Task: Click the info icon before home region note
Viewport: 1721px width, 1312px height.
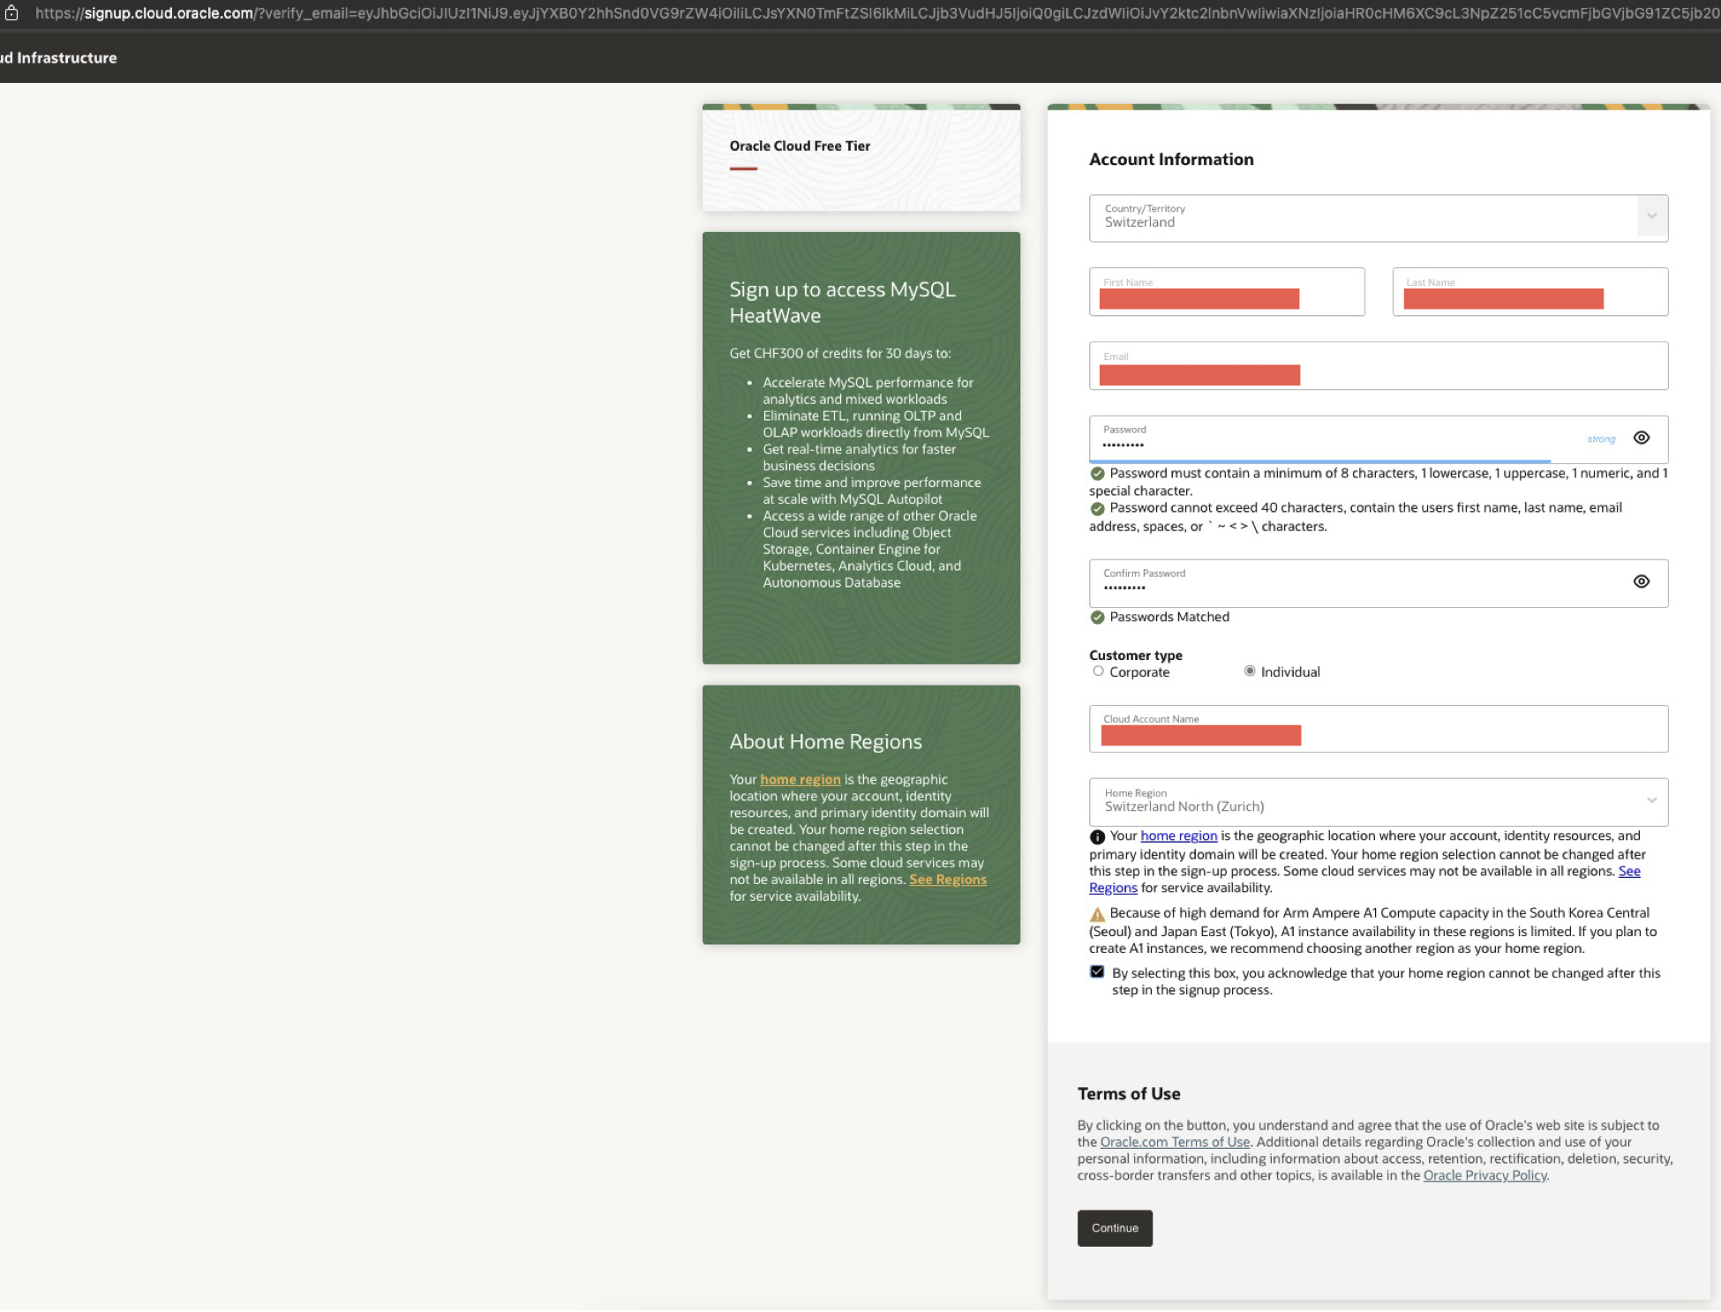Action: click(x=1097, y=836)
